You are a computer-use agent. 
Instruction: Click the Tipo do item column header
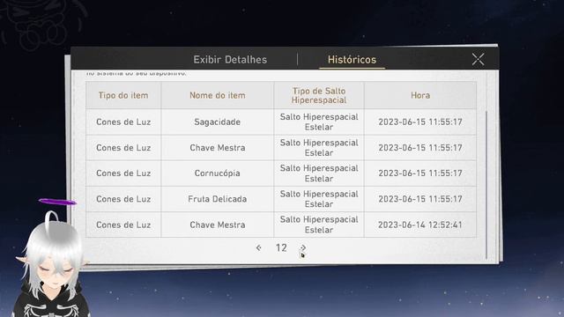(x=123, y=95)
